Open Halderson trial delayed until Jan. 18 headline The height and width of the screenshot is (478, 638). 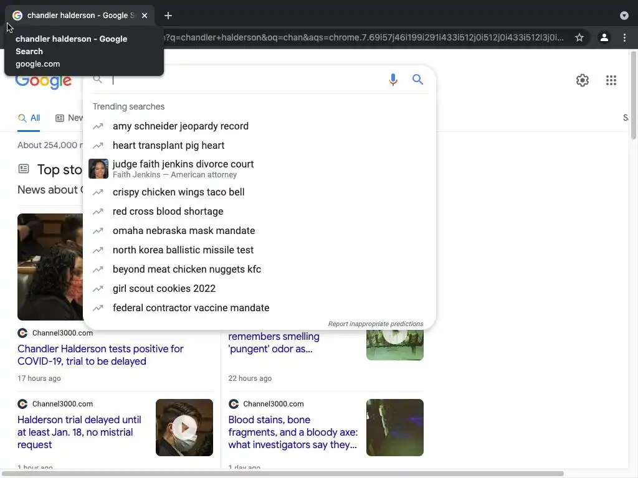click(x=79, y=432)
